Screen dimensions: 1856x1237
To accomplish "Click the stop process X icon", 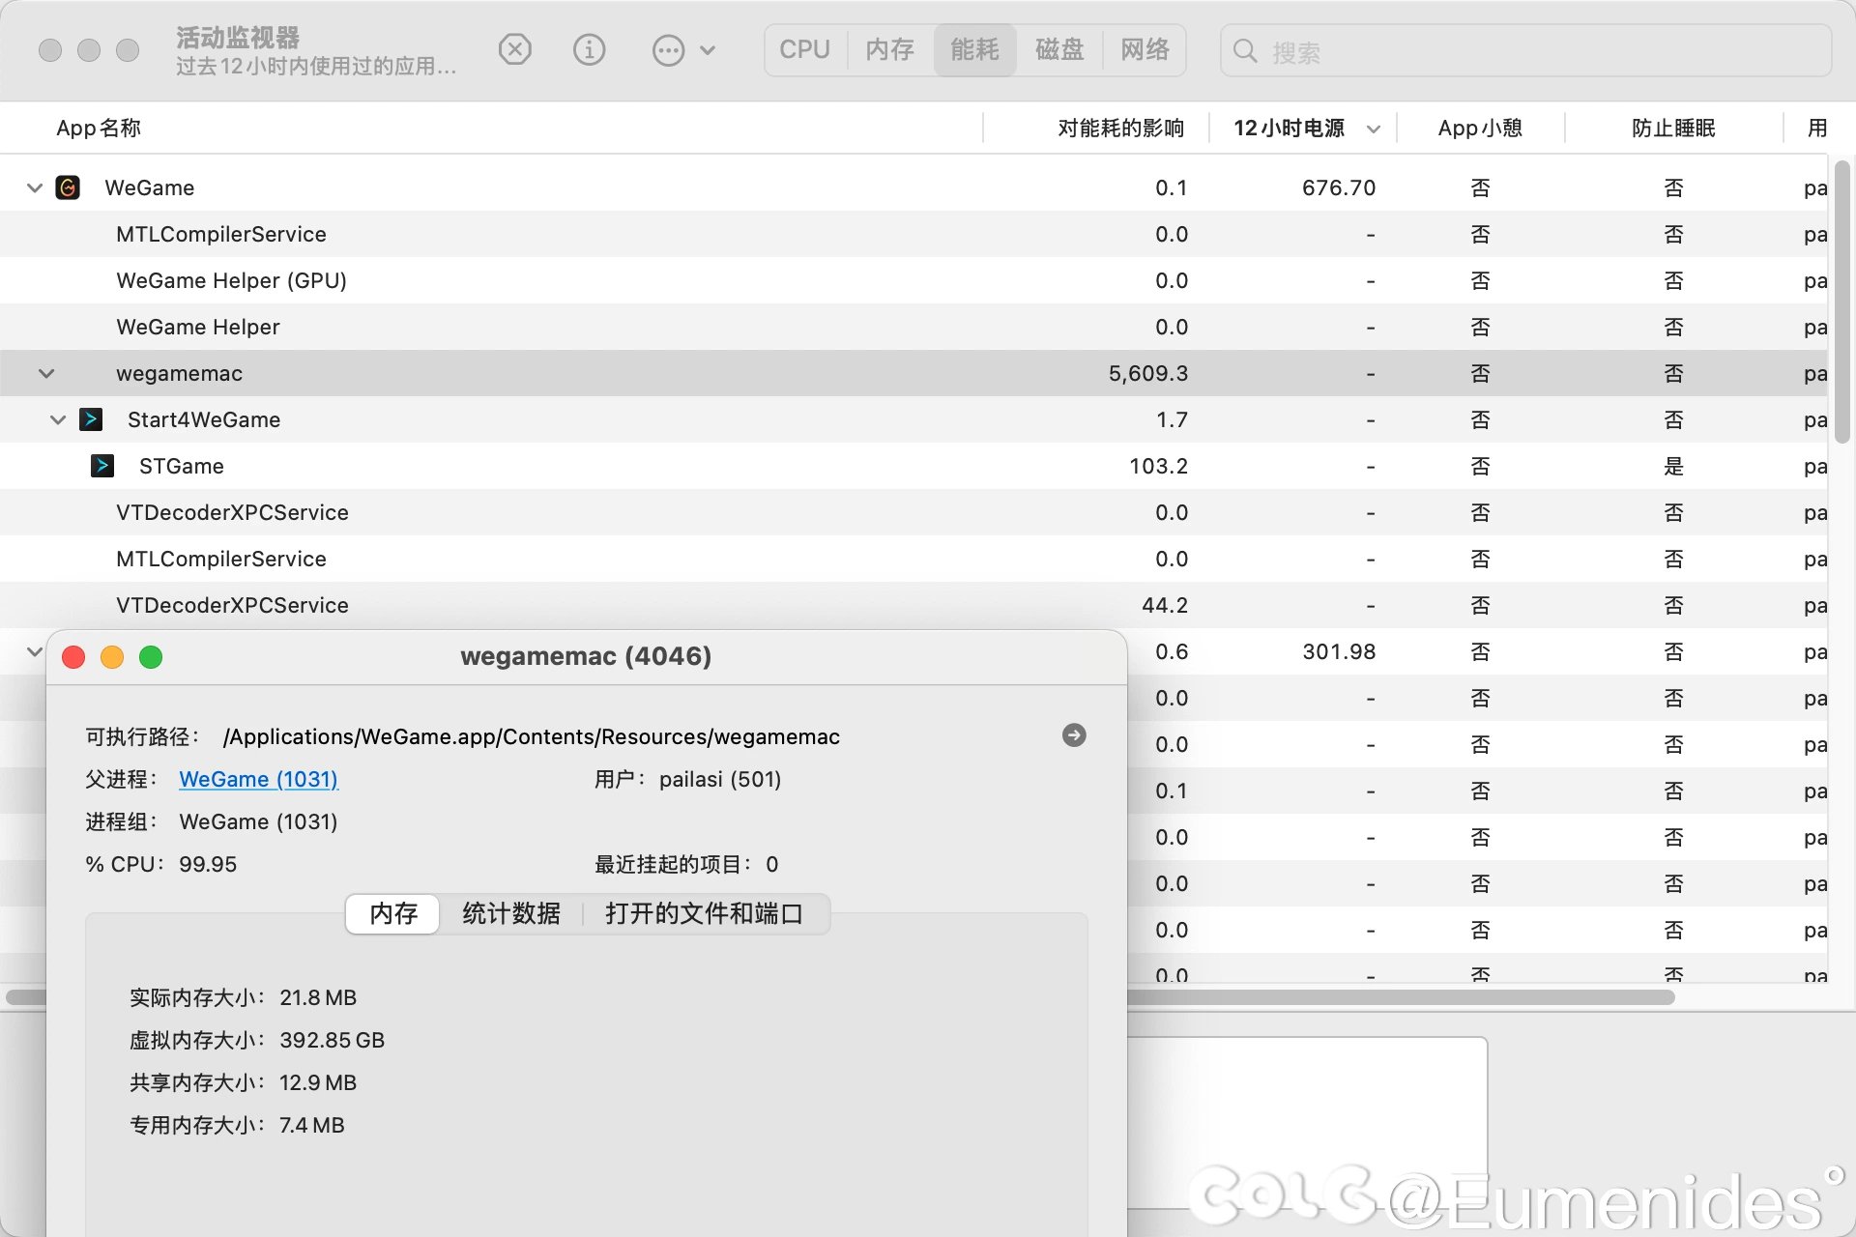I will click(x=514, y=49).
